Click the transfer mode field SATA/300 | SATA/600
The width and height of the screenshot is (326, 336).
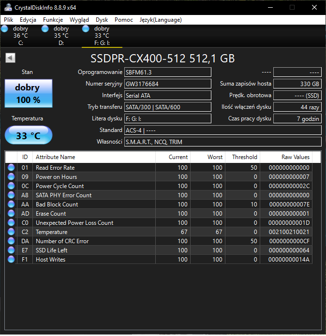tap(168, 107)
